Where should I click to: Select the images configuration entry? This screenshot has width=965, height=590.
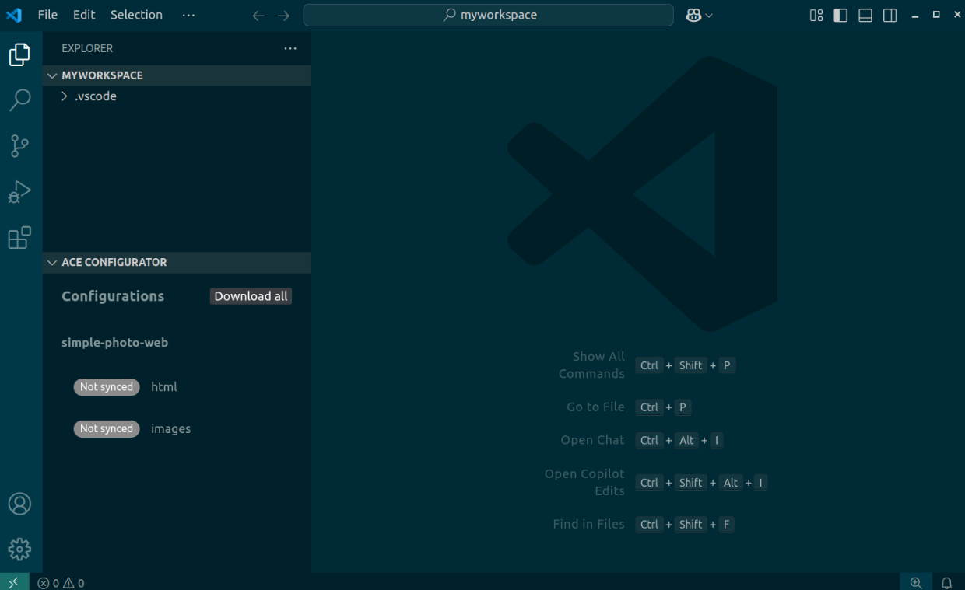[x=170, y=429]
